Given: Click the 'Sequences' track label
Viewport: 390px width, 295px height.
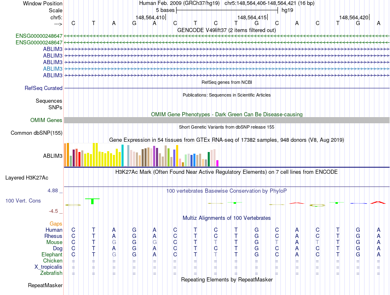Looking at the screenshot, I should coord(49,101).
